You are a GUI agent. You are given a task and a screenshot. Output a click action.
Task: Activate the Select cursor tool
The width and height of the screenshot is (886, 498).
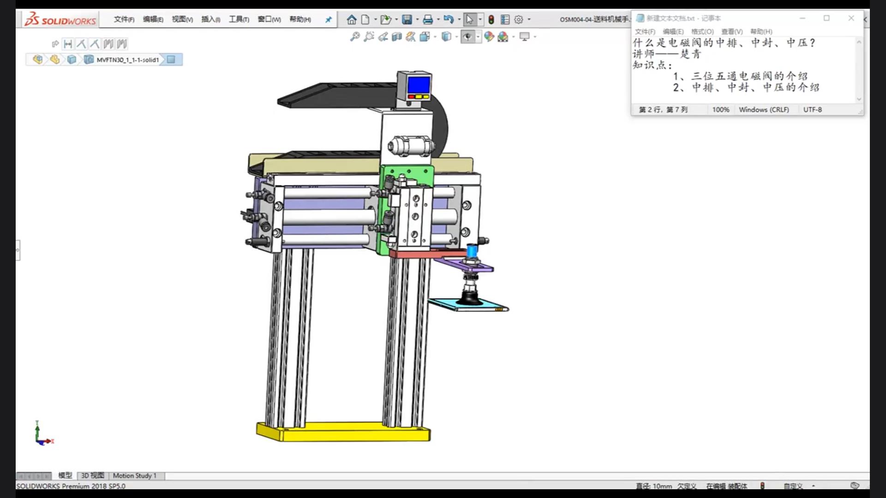(x=469, y=19)
